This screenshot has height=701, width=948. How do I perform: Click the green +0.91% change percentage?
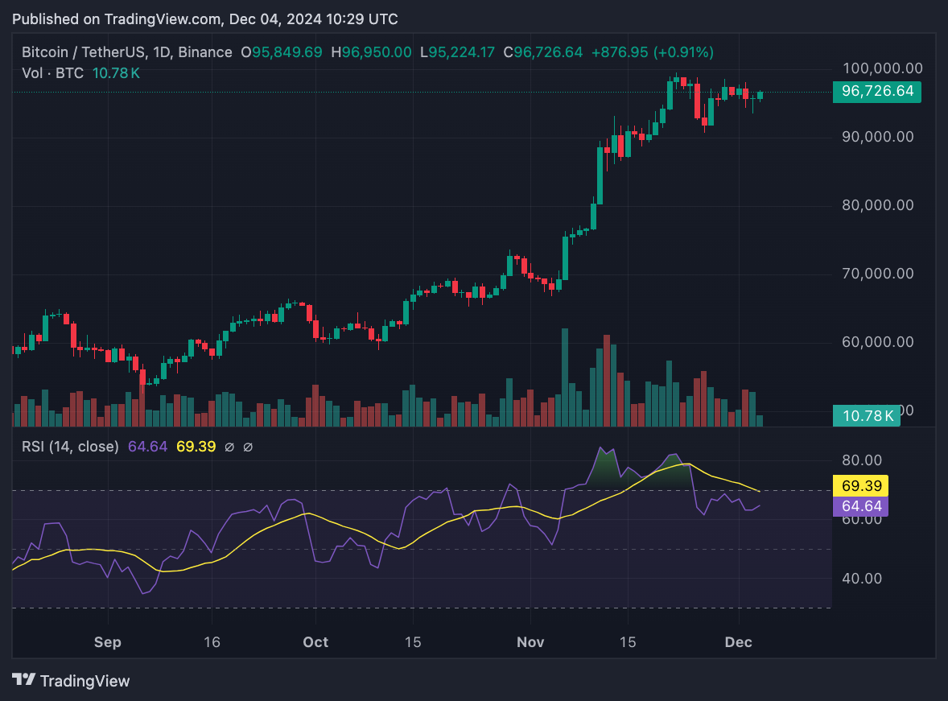(680, 52)
